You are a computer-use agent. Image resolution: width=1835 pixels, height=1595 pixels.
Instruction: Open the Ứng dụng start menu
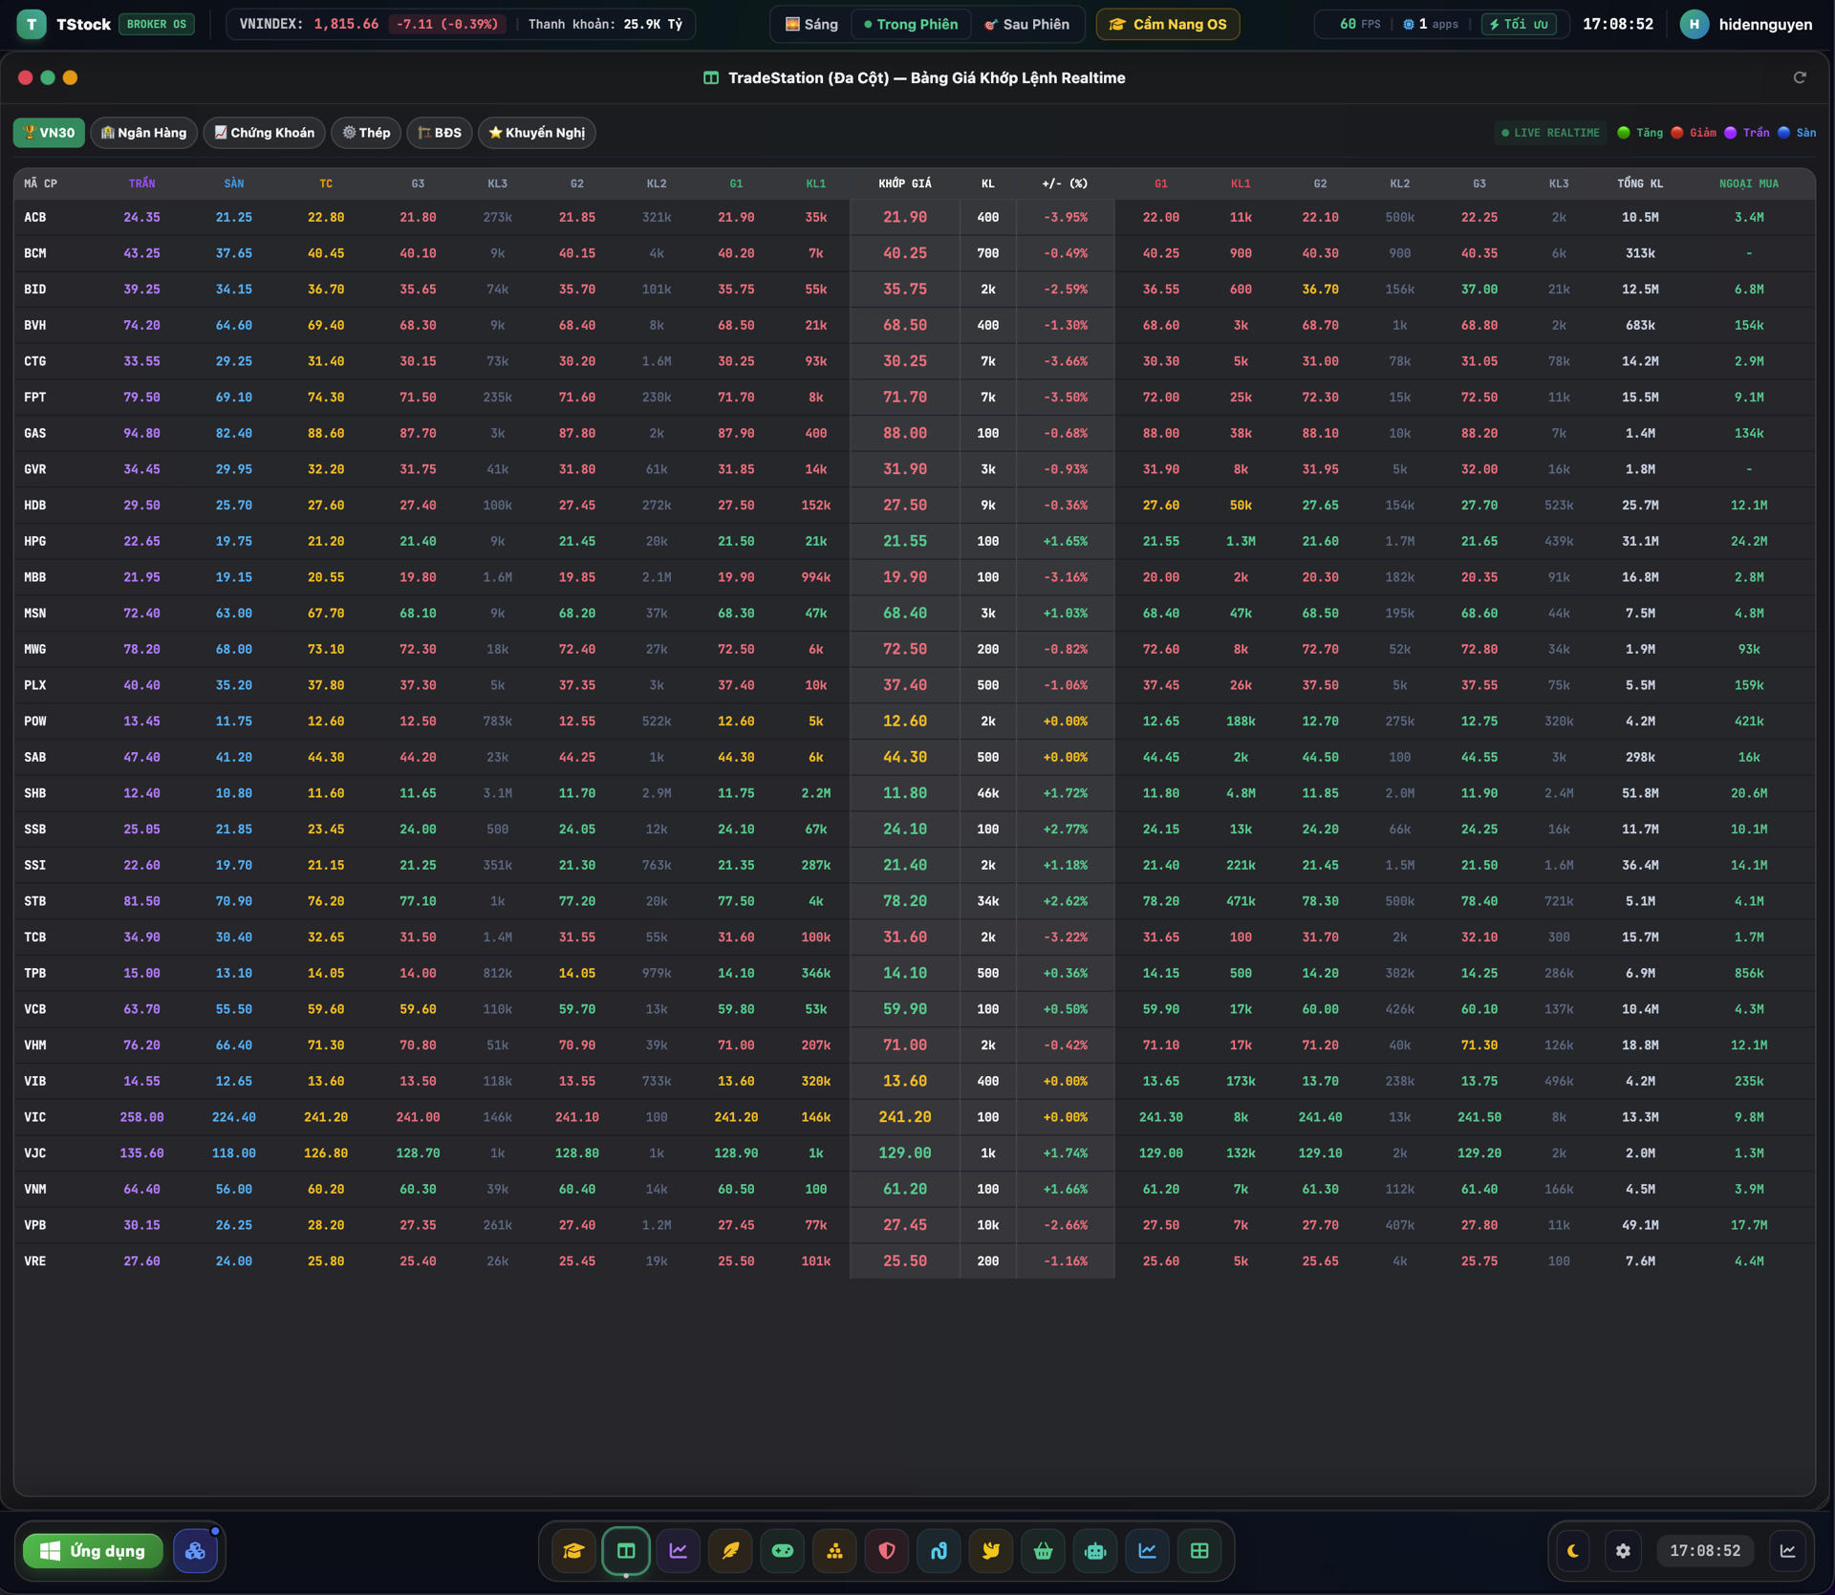pos(93,1551)
